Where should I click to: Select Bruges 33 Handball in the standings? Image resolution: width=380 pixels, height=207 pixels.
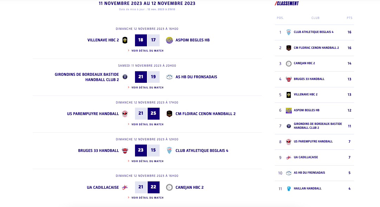point(309,79)
